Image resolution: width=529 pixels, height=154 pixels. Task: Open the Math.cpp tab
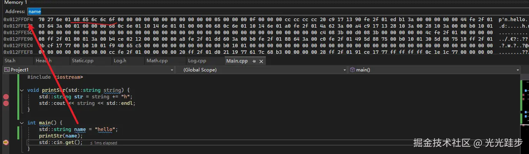(x=157, y=61)
